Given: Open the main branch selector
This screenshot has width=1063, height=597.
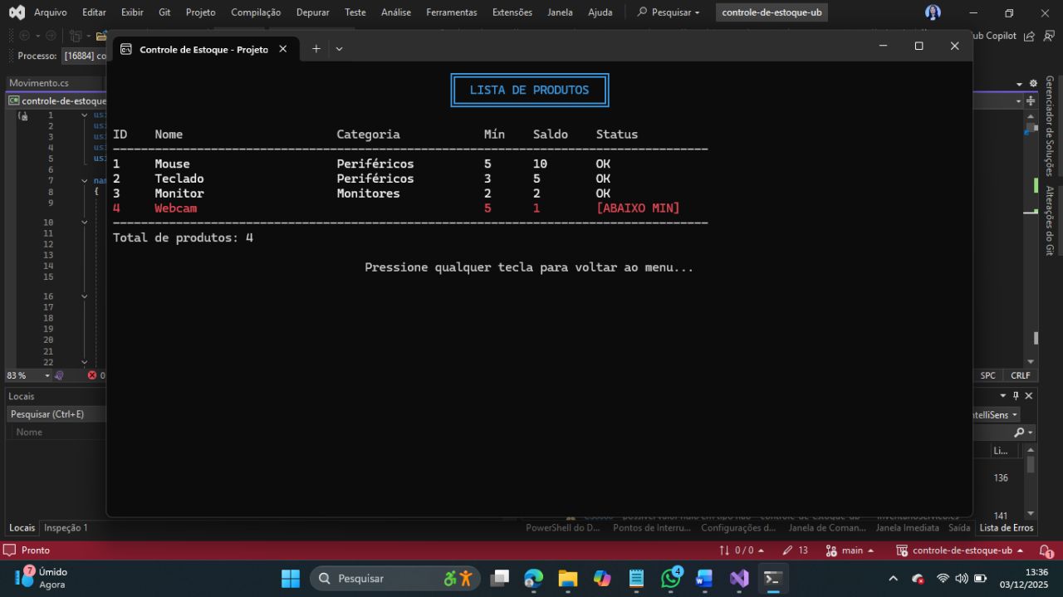Looking at the screenshot, I should click(x=850, y=551).
